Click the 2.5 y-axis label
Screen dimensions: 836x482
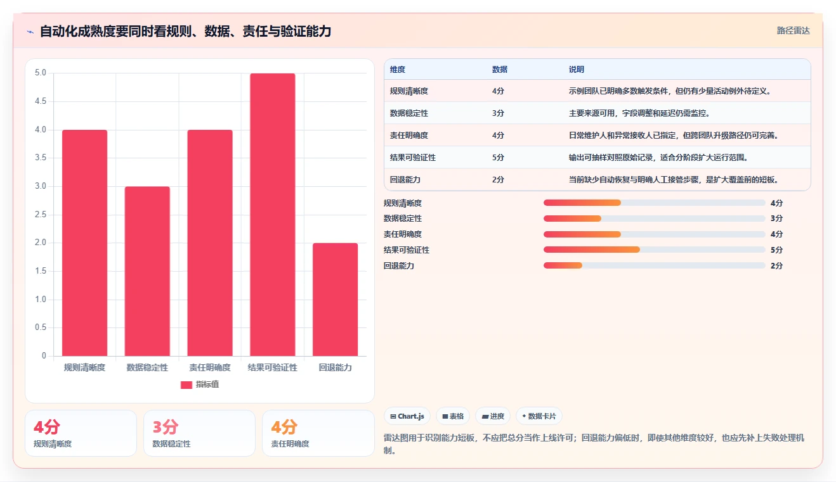click(40, 215)
